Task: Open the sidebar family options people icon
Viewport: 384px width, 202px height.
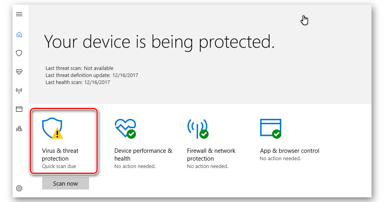Action: 19,129
